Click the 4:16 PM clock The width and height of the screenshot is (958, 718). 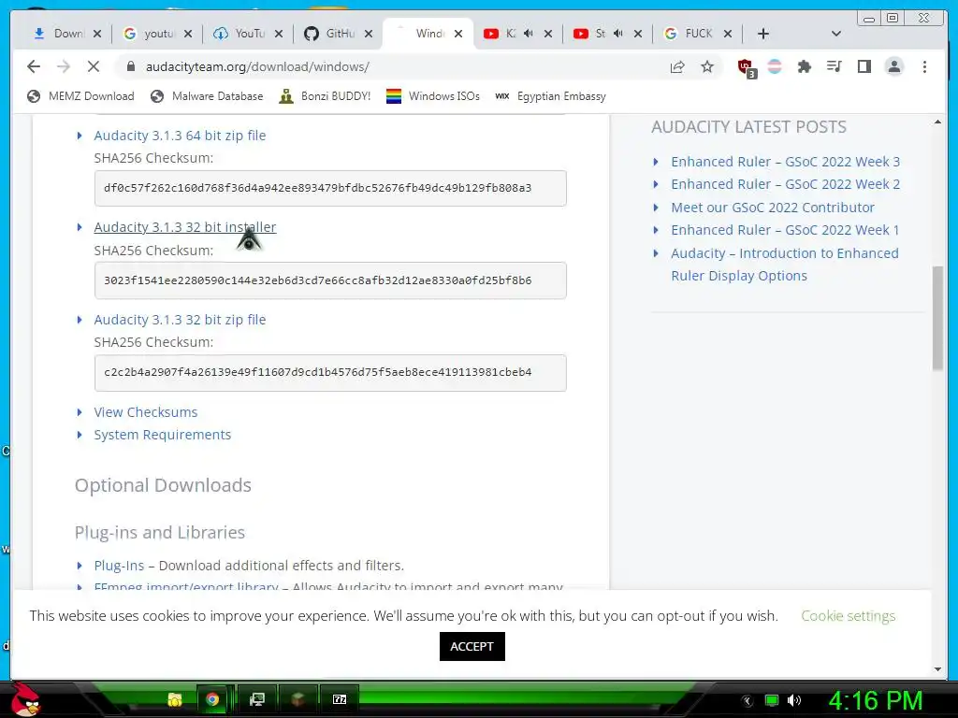click(x=875, y=700)
